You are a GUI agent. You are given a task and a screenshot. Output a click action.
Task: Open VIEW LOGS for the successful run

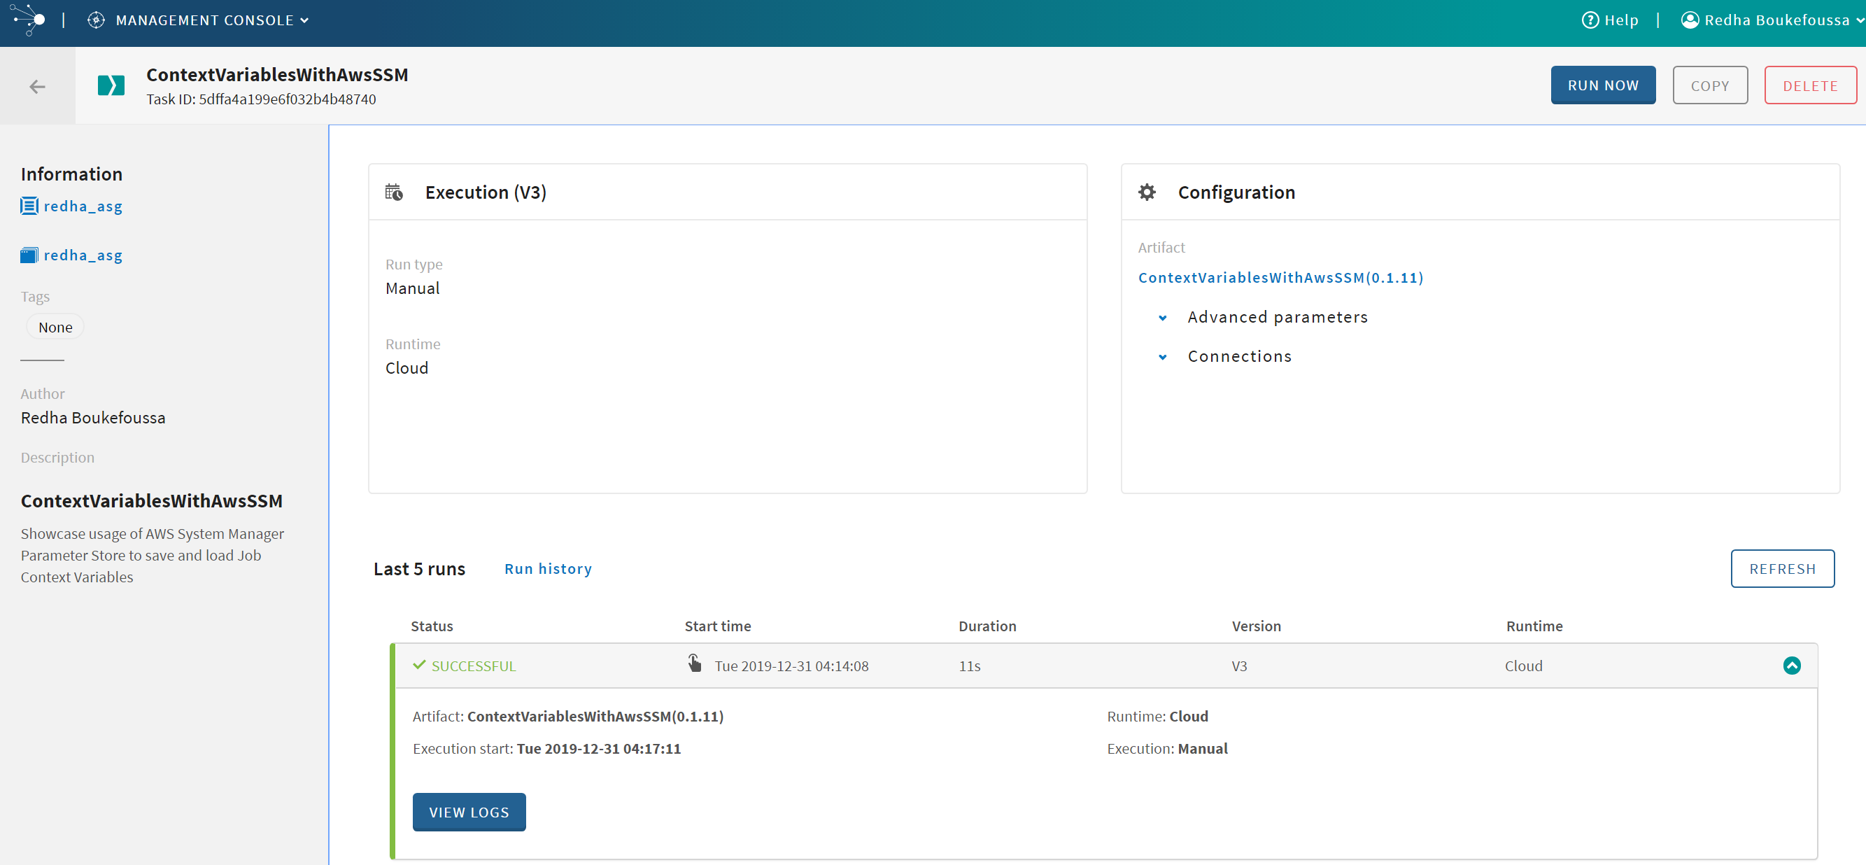coord(469,812)
